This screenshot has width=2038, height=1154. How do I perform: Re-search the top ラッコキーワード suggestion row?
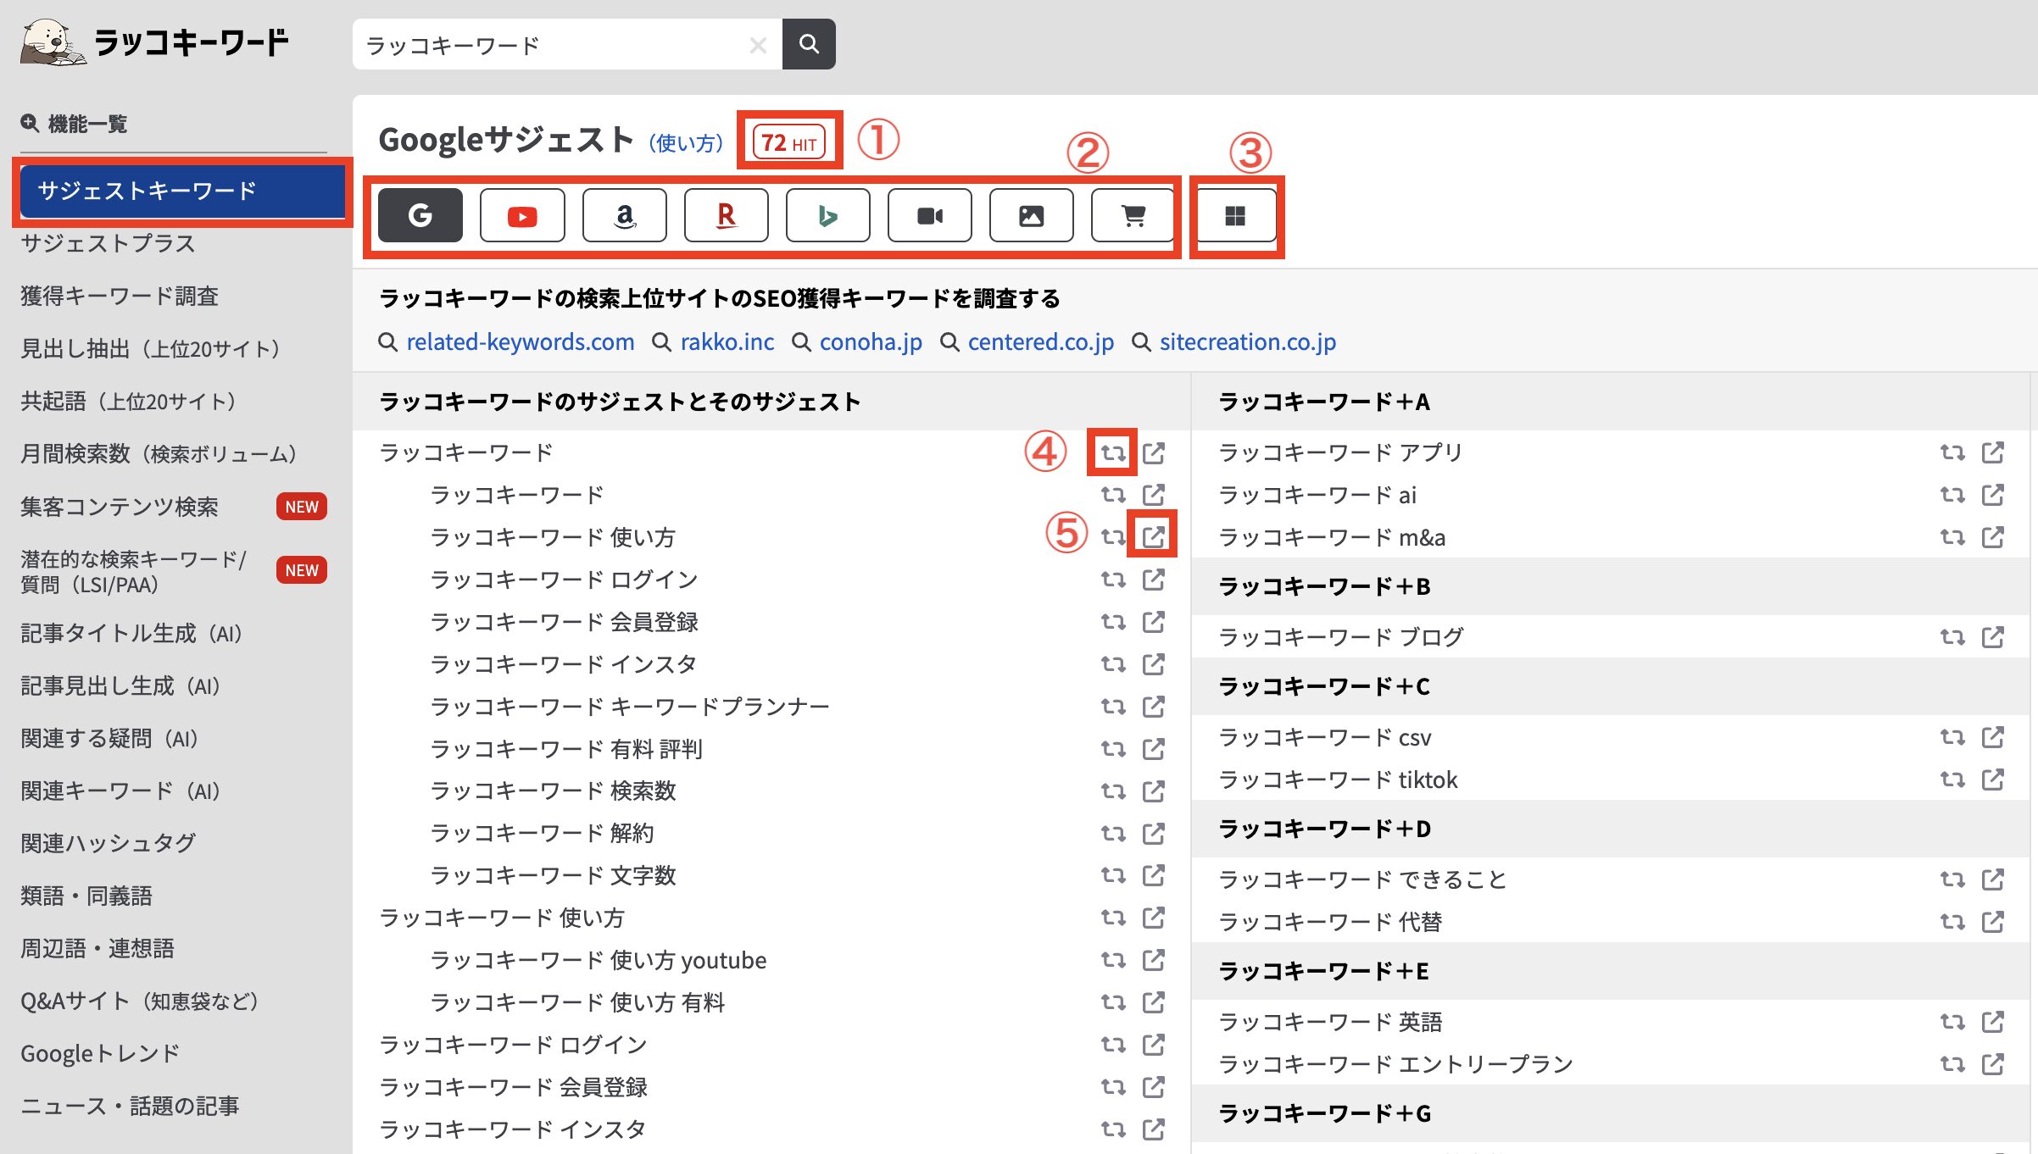pos(1113,452)
